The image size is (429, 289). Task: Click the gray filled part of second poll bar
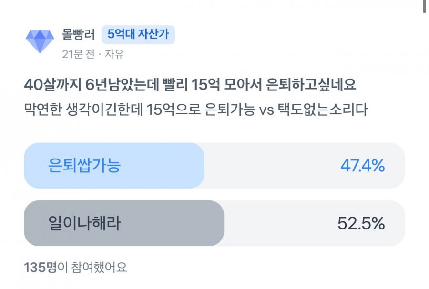124,223
